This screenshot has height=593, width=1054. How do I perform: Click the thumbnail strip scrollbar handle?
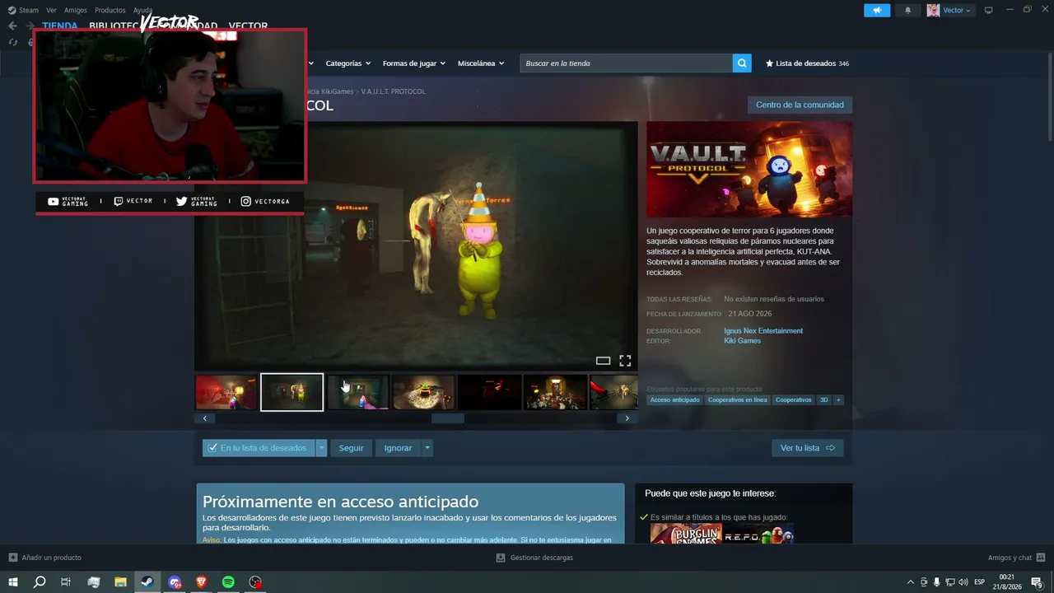click(x=448, y=418)
